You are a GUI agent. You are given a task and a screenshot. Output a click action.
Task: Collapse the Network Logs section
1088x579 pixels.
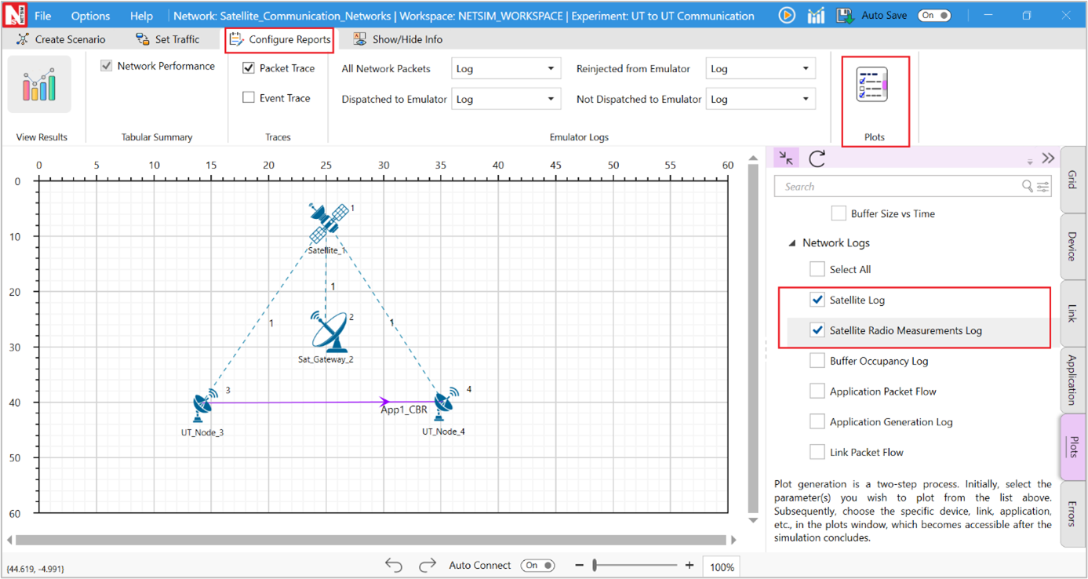point(791,243)
